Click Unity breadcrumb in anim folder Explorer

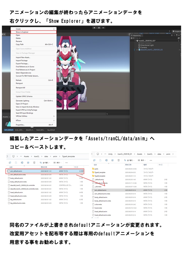pyautogui.click(x=110, y=154)
